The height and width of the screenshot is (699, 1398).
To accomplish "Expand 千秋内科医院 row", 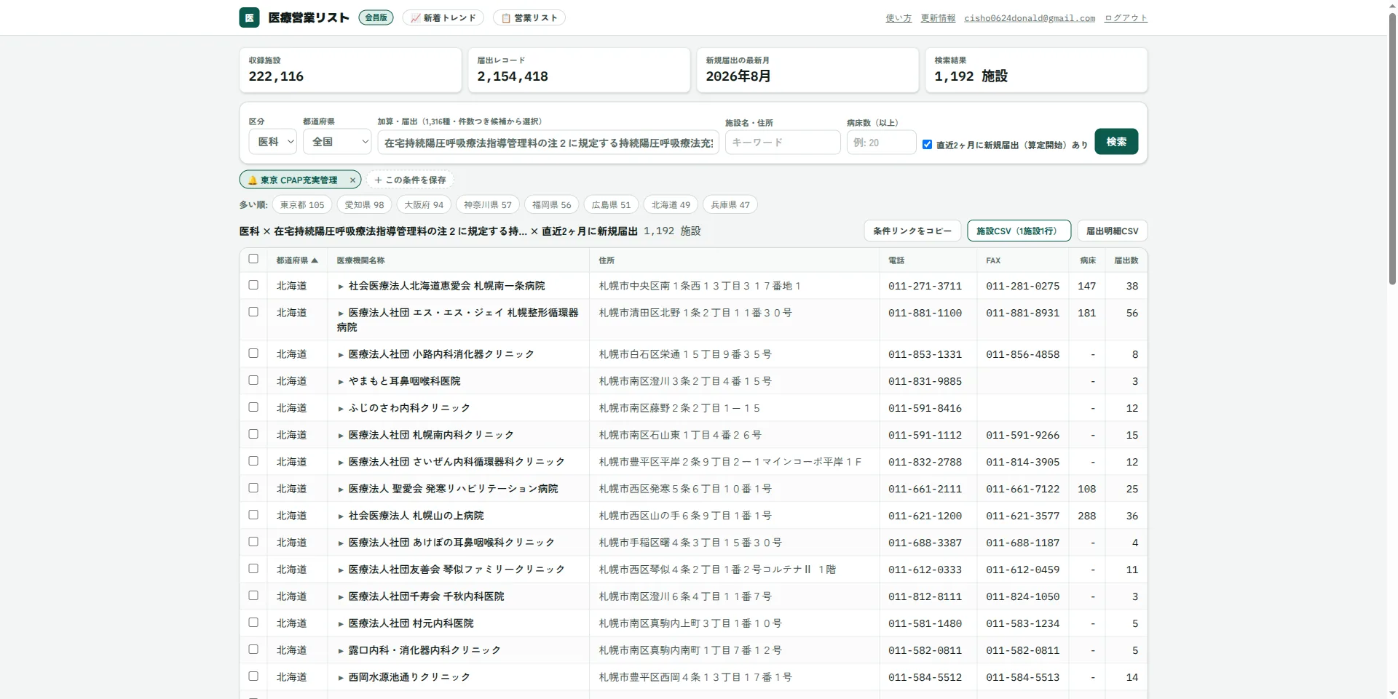I will (340, 597).
